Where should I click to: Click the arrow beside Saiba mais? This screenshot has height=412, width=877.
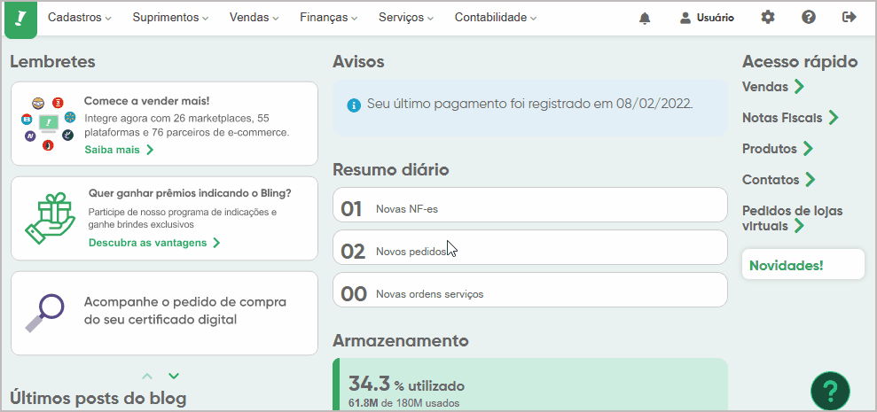pyautogui.click(x=149, y=150)
